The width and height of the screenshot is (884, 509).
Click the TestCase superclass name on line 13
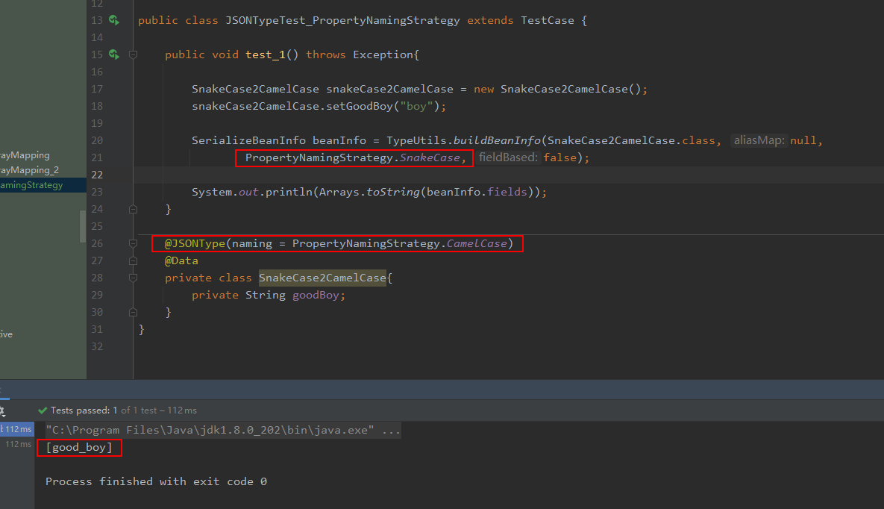click(548, 20)
